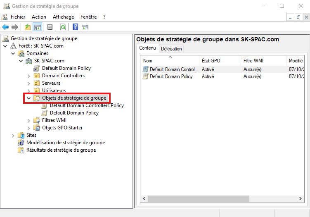This screenshot has width=310, height=217.
Task: Open the Fichier menu
Action: pyautogui.click(x=18, y=17)
